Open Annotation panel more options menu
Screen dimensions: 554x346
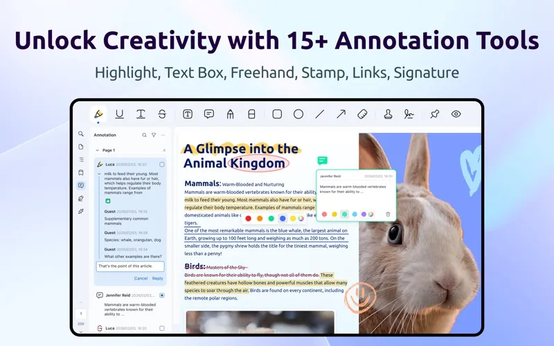click(x=163, y=135)
